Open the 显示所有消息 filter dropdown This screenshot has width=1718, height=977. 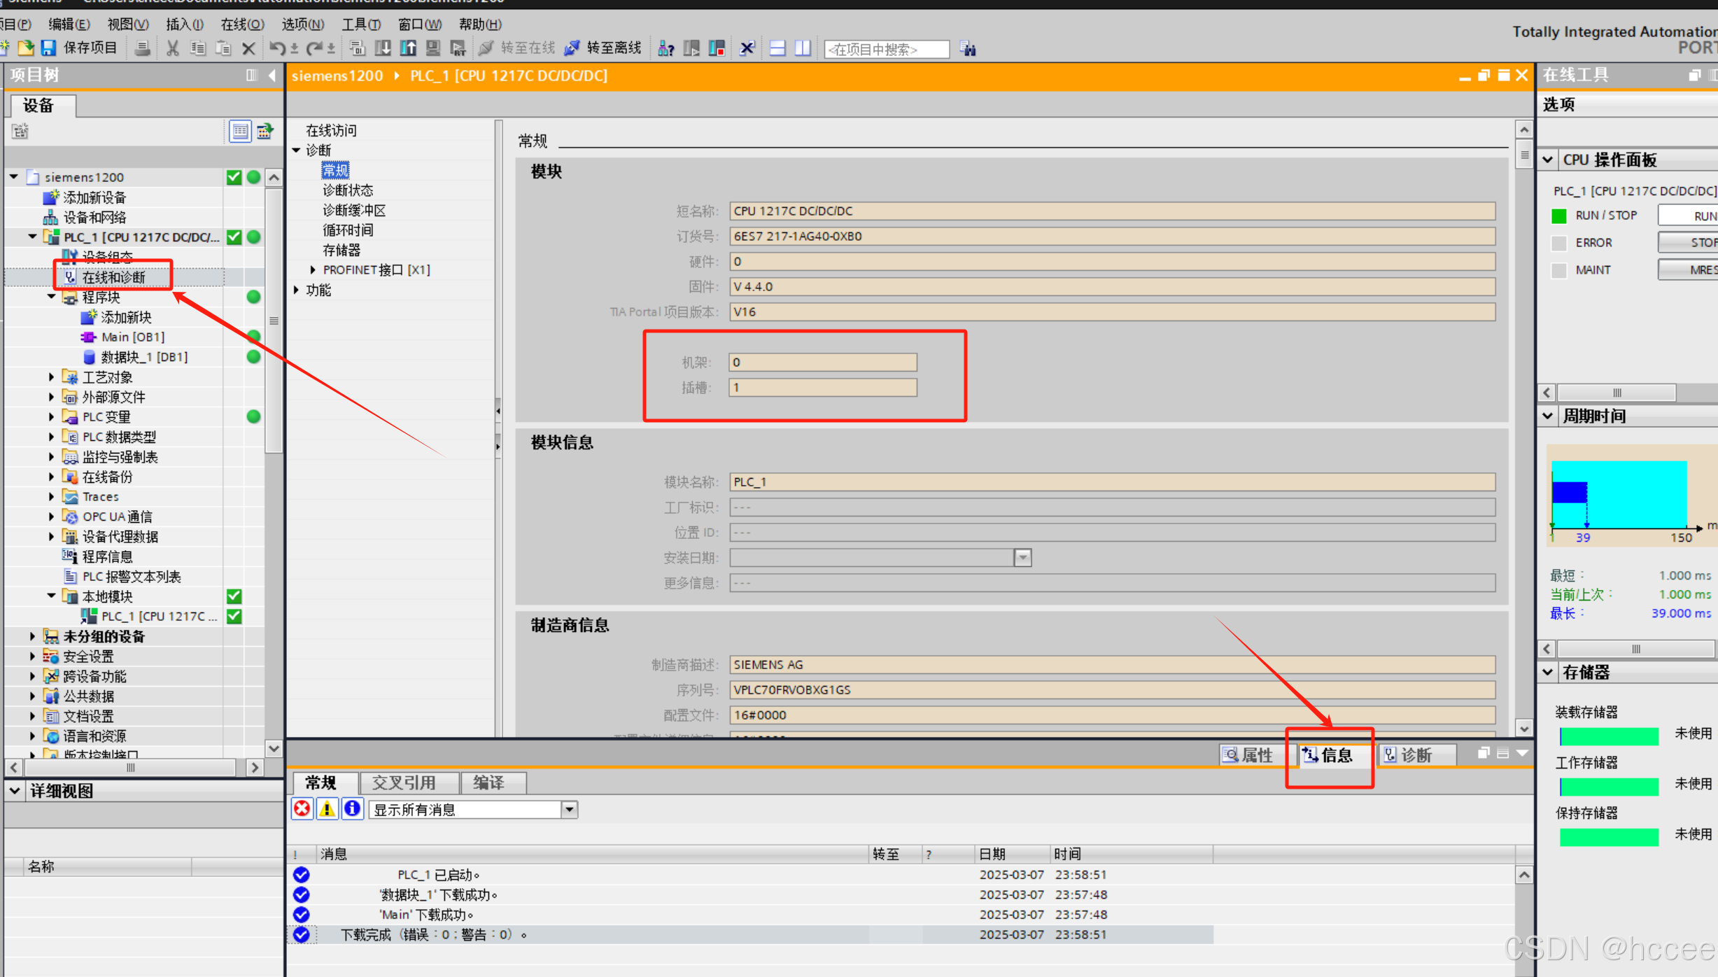[570, 810]
